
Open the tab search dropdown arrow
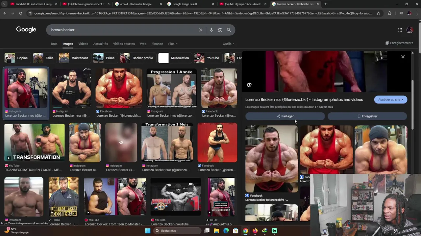tap(4, 4)
